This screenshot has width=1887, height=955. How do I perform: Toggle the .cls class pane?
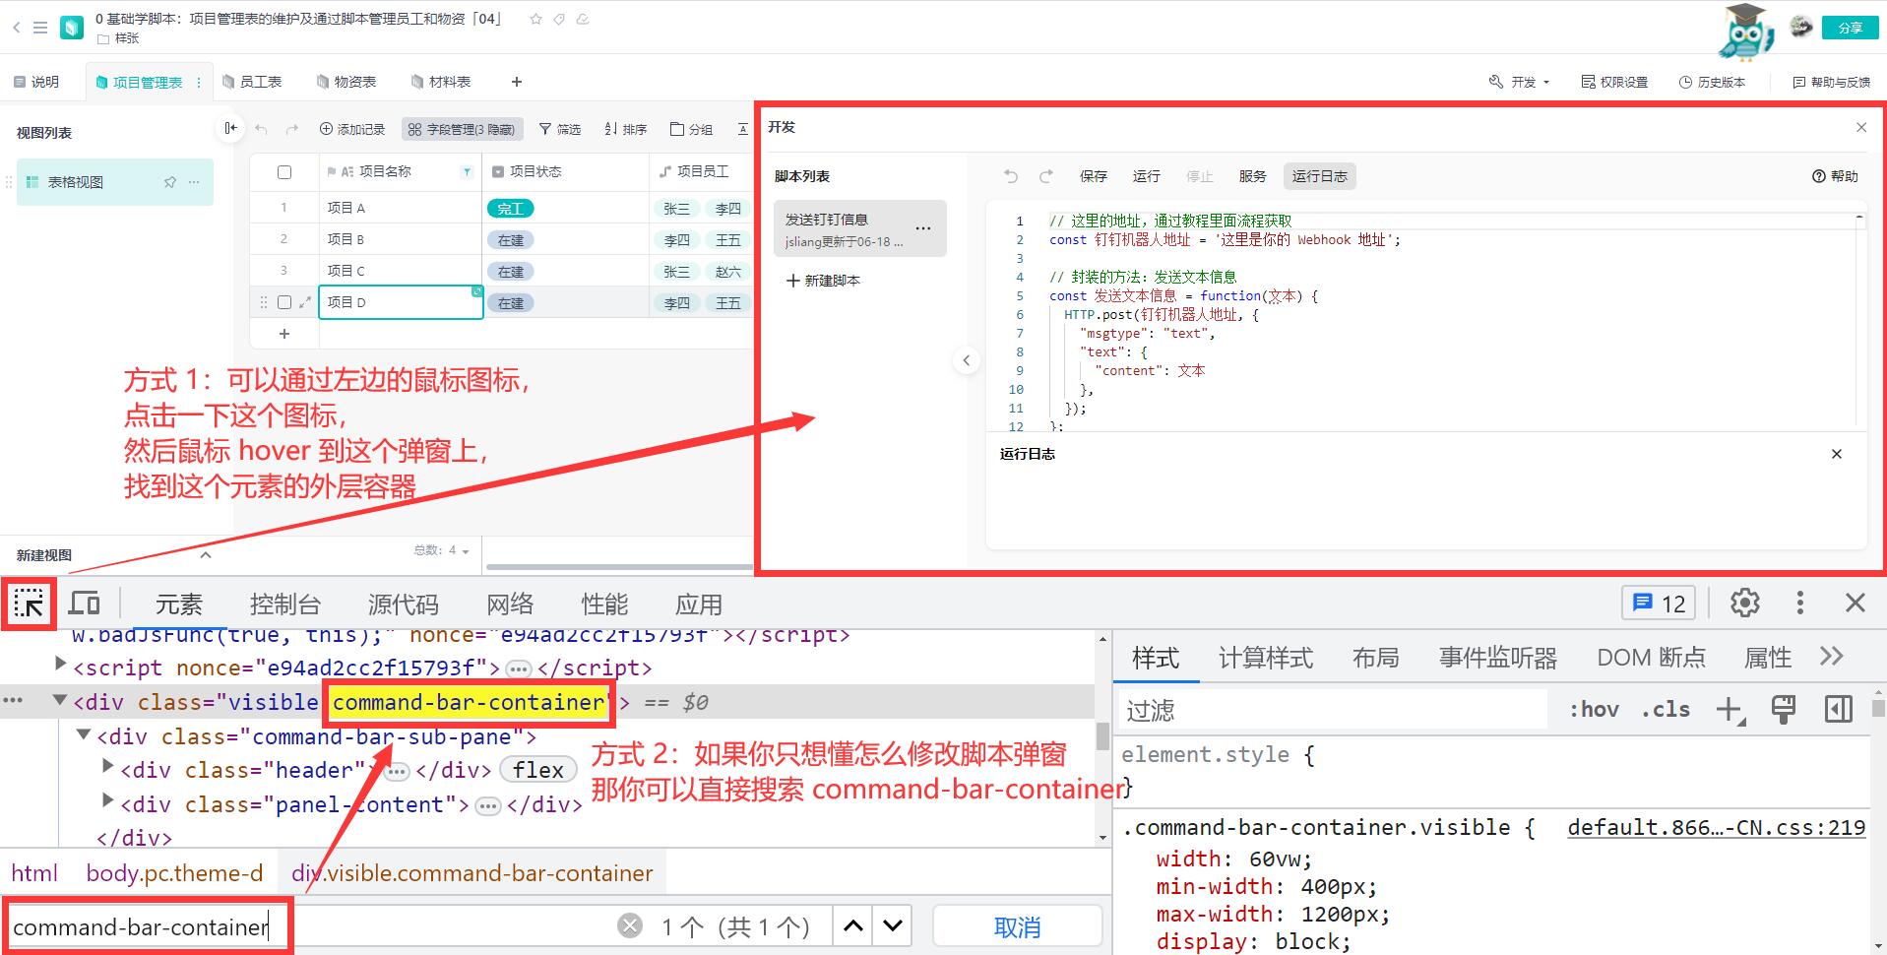pyautogui.click(x=1666, y=709)
